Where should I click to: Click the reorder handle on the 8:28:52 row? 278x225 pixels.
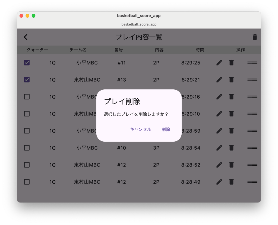click(252, 165)
